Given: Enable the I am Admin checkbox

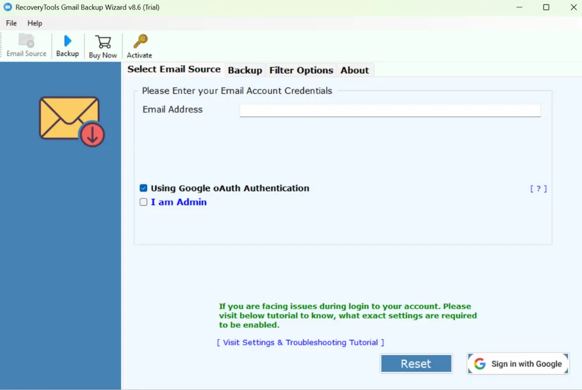Looking at the screenshot, I should (143, 202).
